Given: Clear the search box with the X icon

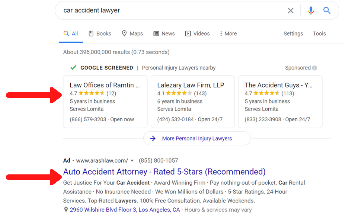Looking at the screenshot, I should pos(290,10).
